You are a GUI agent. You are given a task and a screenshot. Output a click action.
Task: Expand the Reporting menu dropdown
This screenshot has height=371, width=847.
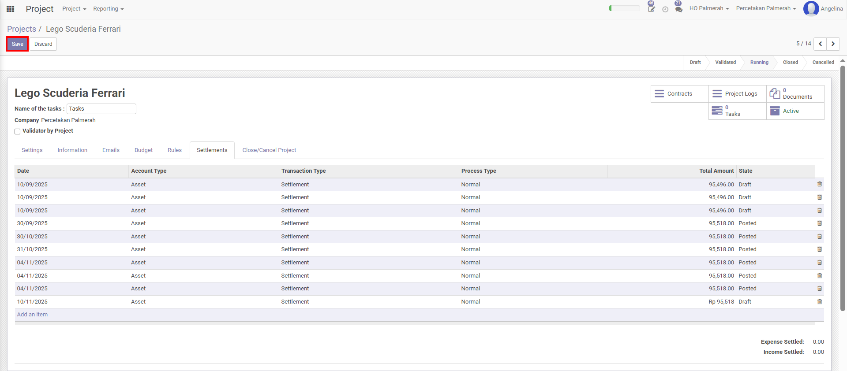tap(108, 9)
